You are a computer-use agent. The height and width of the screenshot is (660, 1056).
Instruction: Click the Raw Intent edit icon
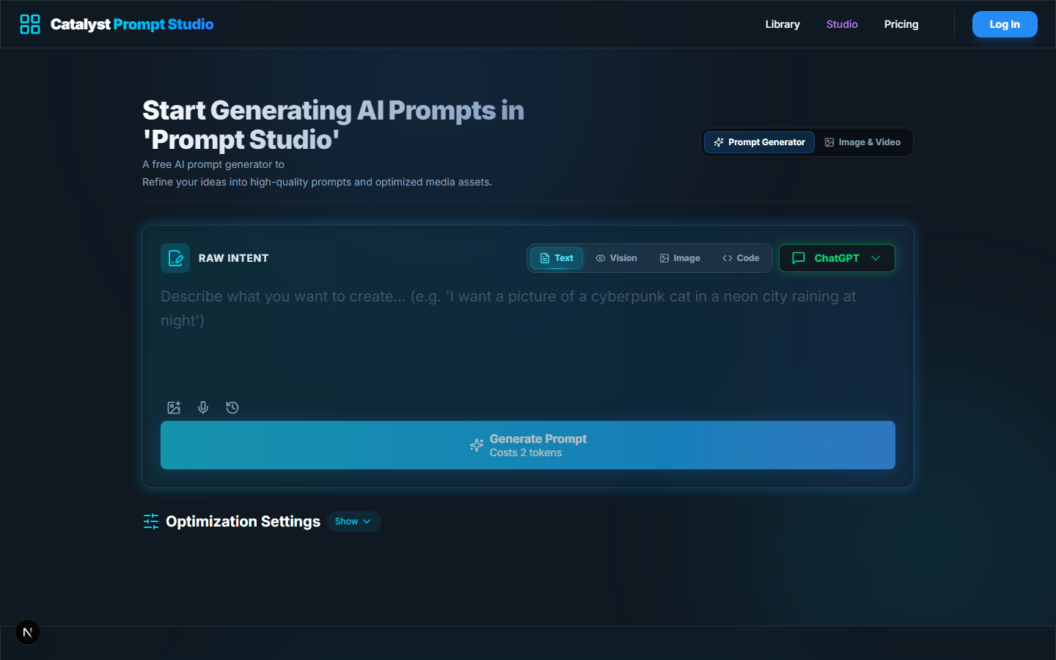click(x=175, y=258)
